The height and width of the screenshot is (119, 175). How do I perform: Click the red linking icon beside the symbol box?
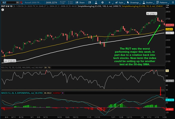[21, 2]
